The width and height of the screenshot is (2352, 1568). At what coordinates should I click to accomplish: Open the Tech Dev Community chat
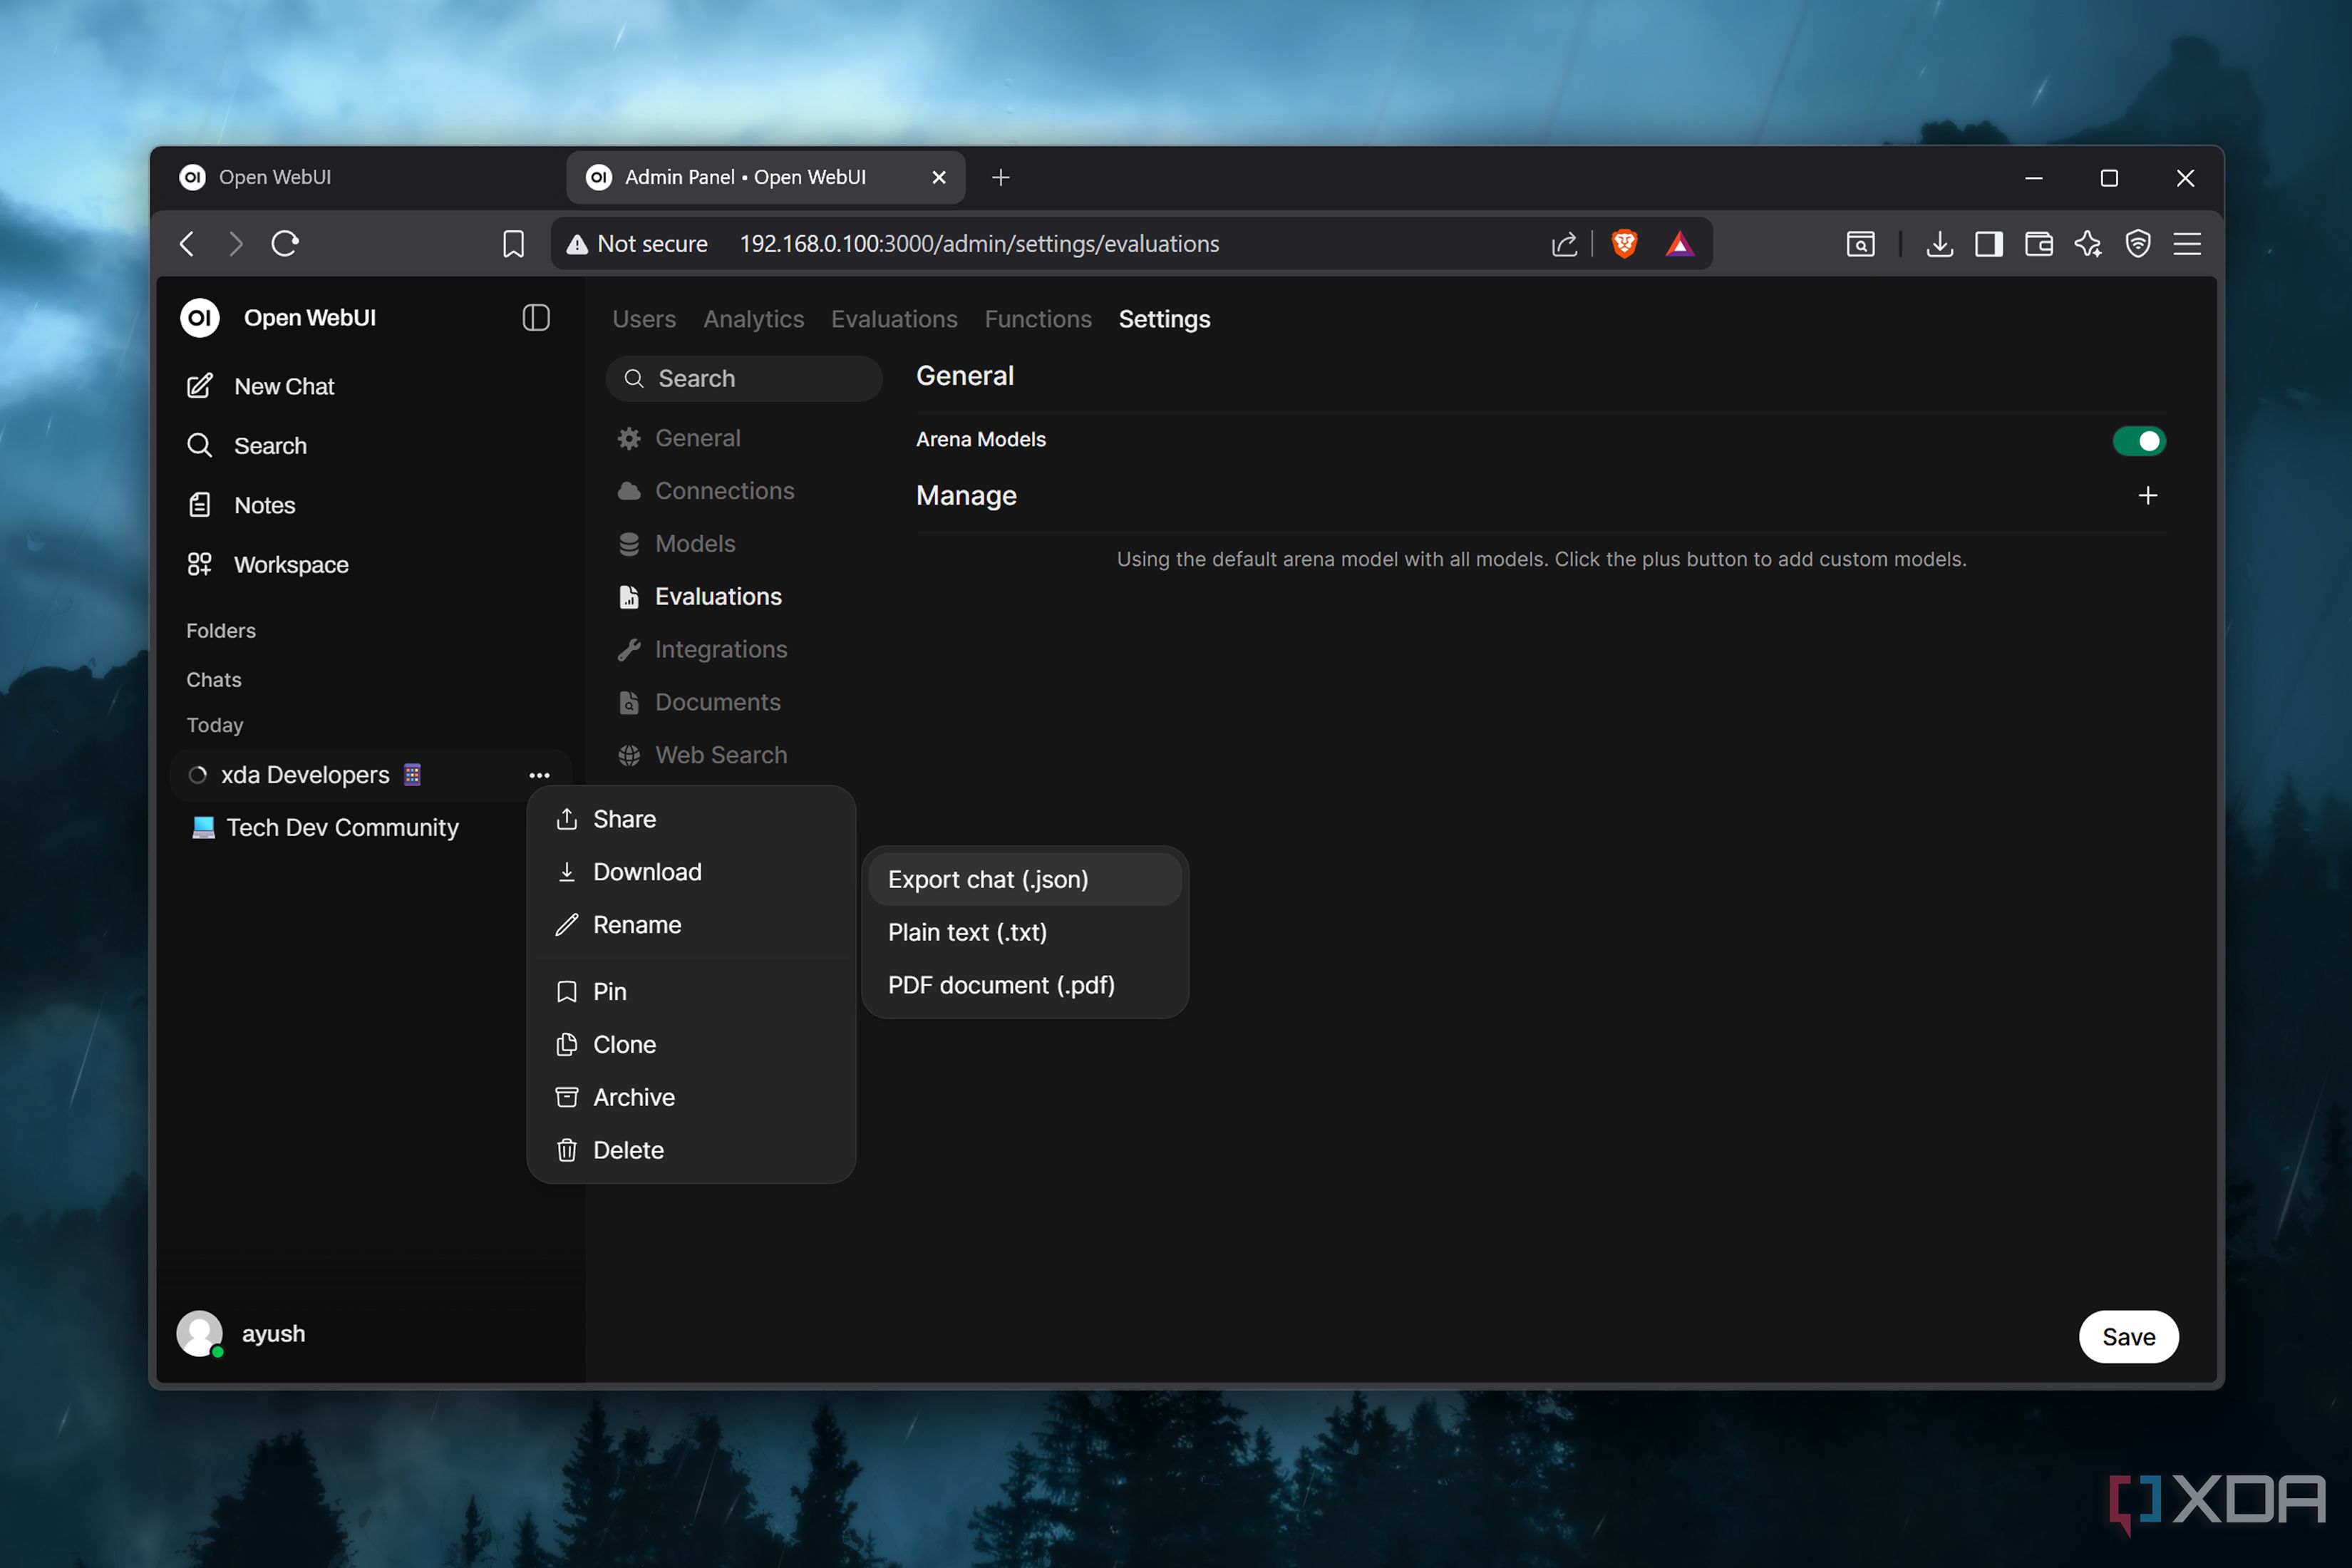coord(342,828)
